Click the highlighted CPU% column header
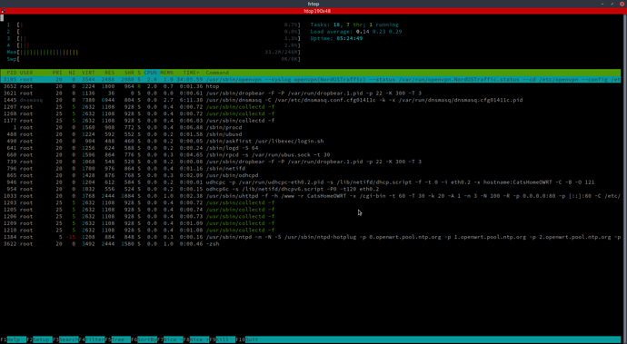 (151, 73)
